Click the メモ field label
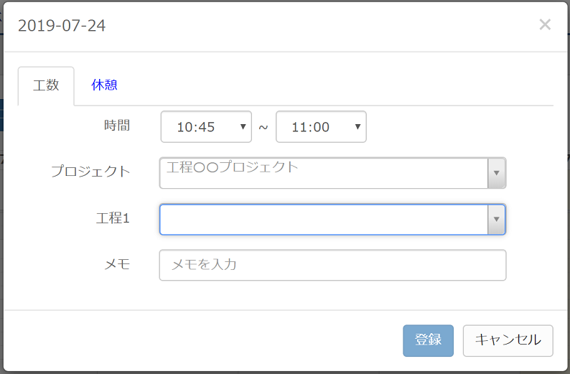Image resolution: width=570 pixels, height=374 pixels. 117,264
